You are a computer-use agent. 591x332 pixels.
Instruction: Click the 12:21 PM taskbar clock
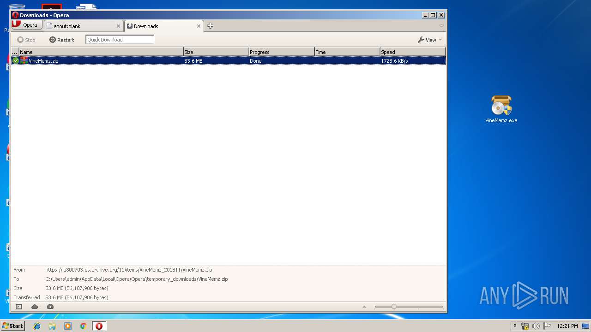pos(567,326)
